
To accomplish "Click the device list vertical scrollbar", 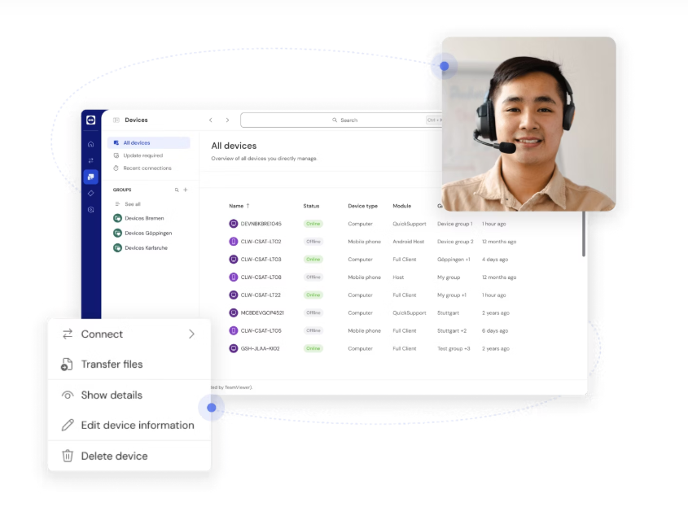I will [584, 234].
